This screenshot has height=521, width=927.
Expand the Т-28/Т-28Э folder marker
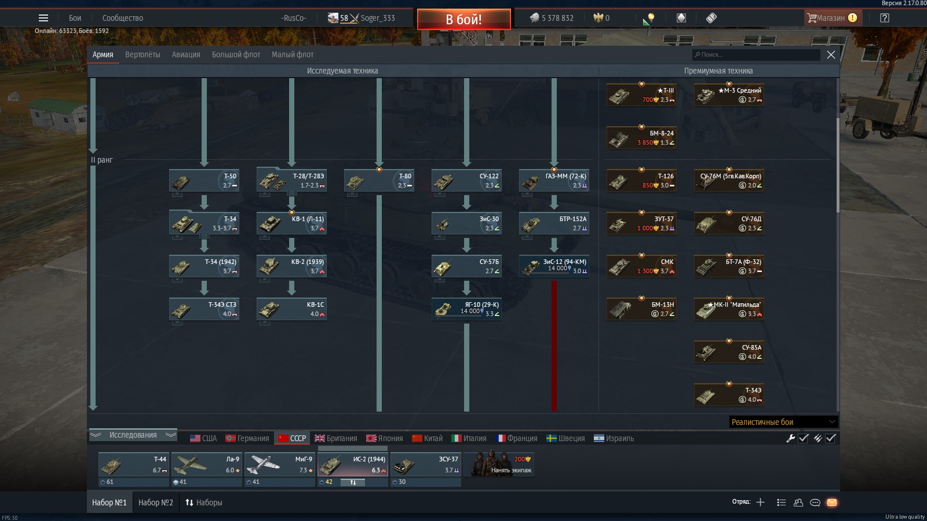coord(291,193)
